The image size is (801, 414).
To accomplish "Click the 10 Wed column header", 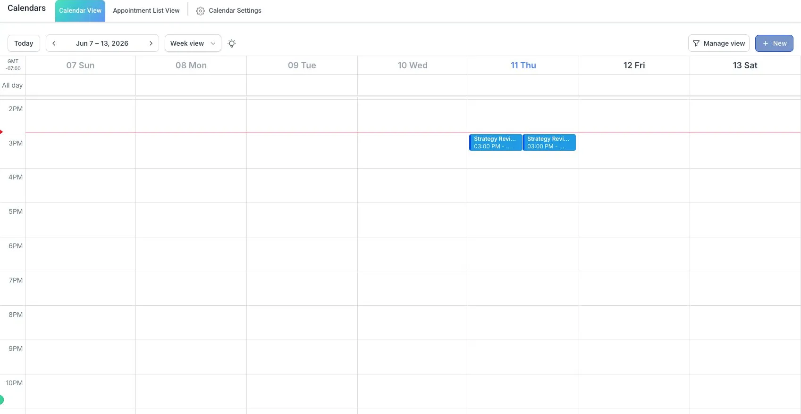I will (x=413, y=65).
